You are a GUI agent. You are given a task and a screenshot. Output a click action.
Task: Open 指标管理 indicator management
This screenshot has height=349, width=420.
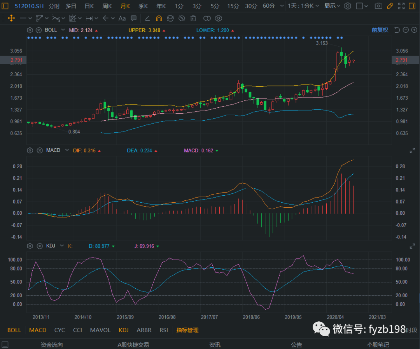coord(187,330)
